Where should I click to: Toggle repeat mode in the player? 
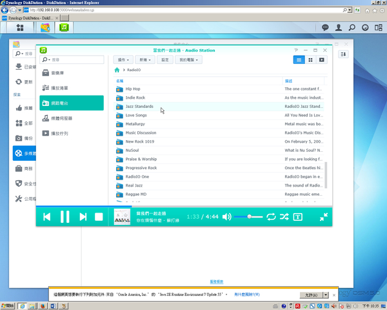coord(271,217)
